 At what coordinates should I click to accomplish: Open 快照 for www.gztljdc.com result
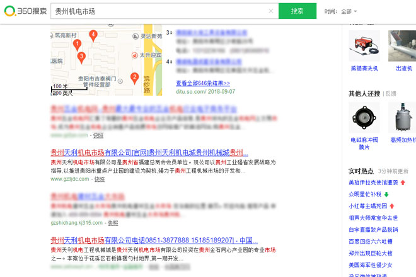[x=100, y=179]
